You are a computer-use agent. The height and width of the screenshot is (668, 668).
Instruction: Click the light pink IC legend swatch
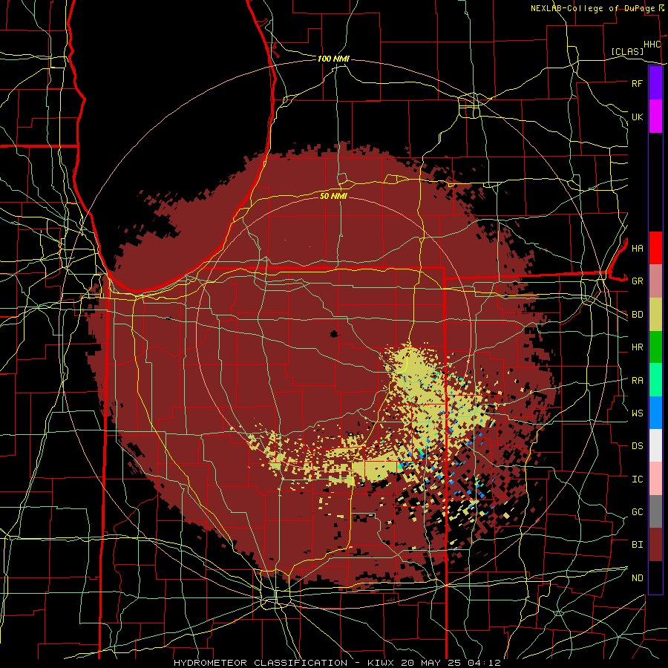click(655, 479)
